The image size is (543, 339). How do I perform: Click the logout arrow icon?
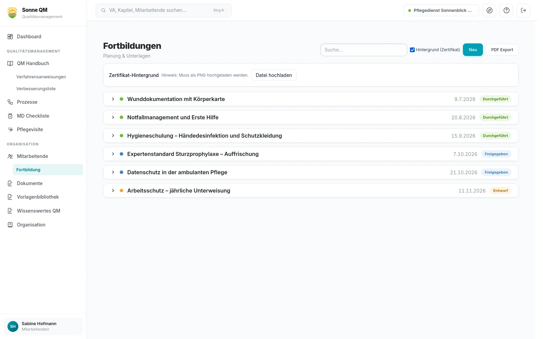coord(523,11)
